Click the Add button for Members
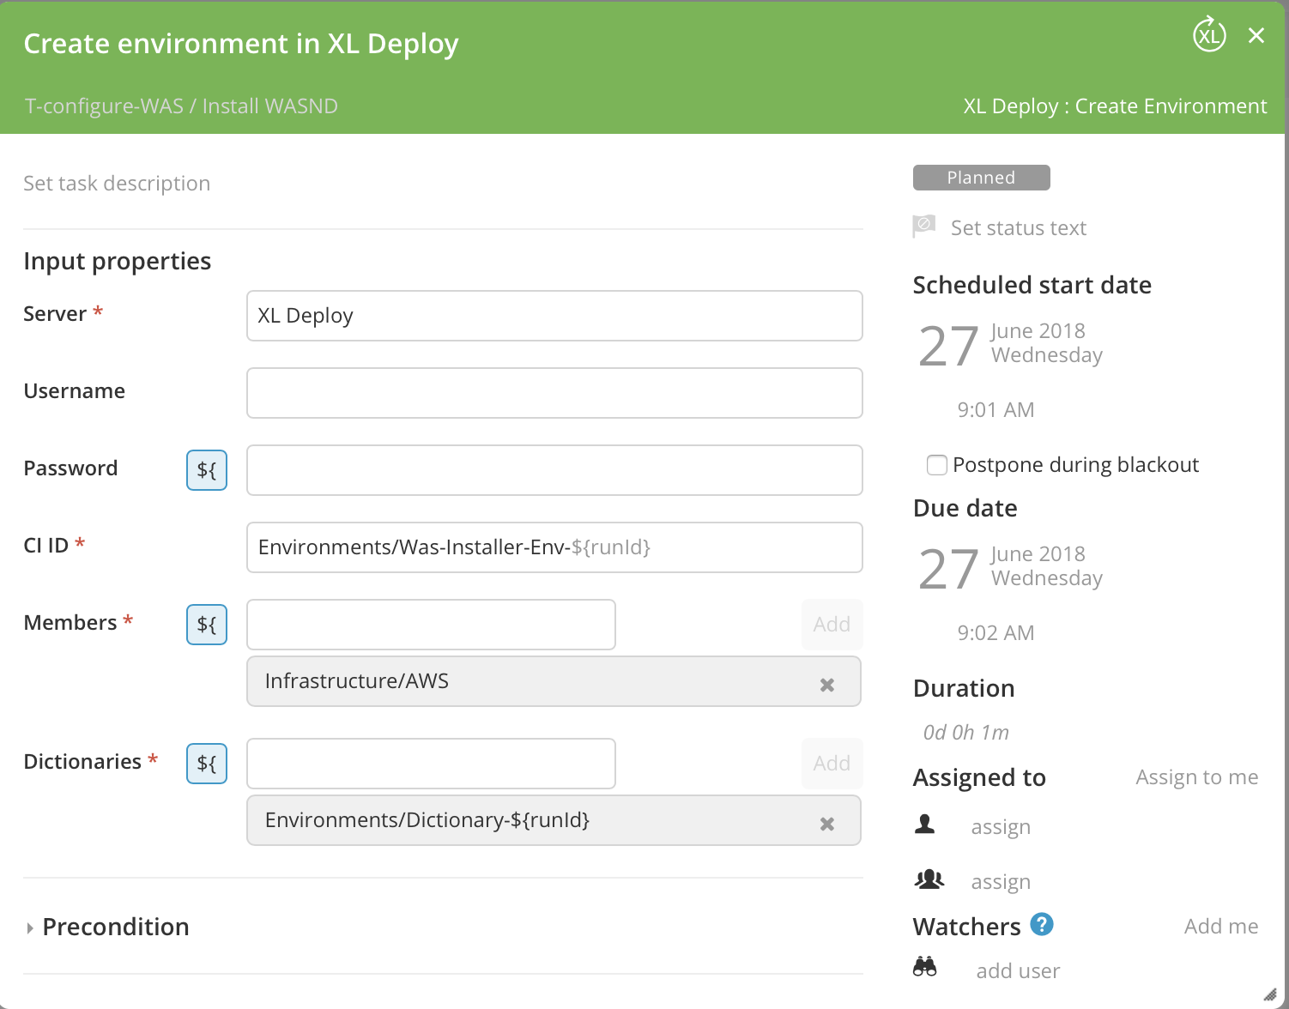The height and width of the screenshot is (1009, 1289). 832,625
